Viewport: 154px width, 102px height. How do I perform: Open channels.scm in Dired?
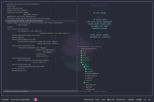tap(90, 89)
